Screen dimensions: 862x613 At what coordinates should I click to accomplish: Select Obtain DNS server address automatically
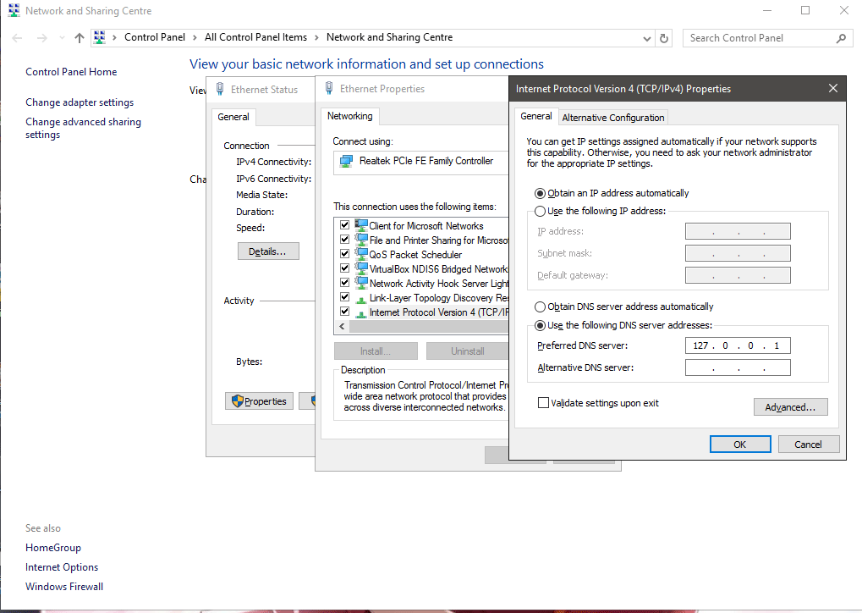(541, 306)
